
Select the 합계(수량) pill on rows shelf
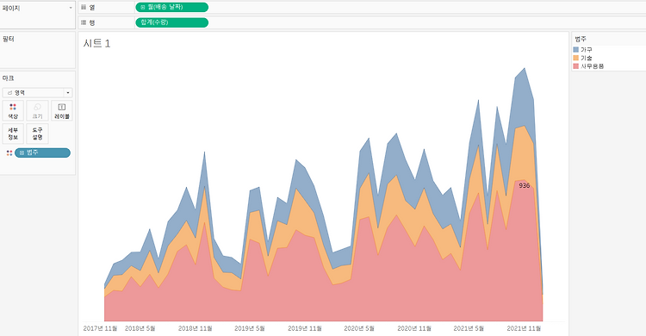pyautogui.click(x=171, y=22)
